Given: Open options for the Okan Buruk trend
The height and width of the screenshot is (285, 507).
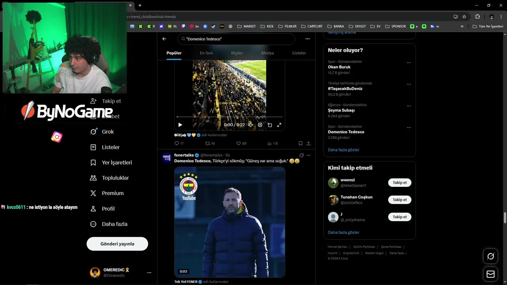Looking at the screenshot, I should [409, 63].
